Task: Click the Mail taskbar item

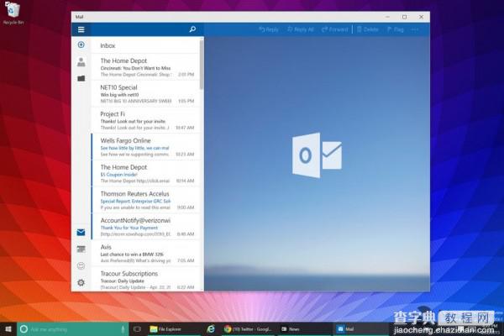Action: coord(360,329)
